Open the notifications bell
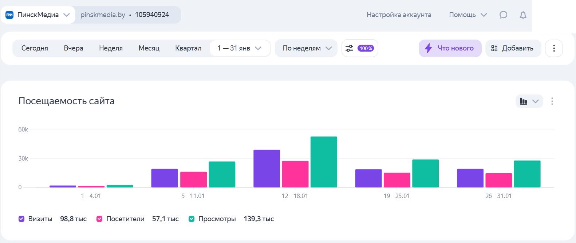 point(523,15)
